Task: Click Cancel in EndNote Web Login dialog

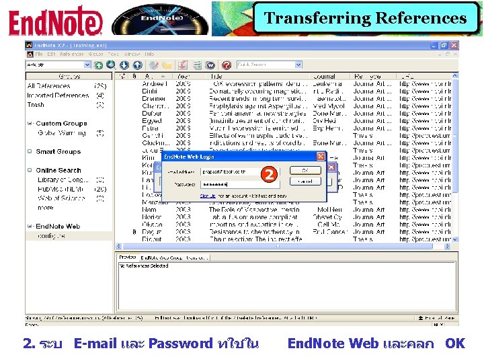Action: tap(305, 182)
